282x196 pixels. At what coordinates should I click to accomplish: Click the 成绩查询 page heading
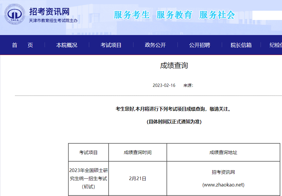point(174,65)
